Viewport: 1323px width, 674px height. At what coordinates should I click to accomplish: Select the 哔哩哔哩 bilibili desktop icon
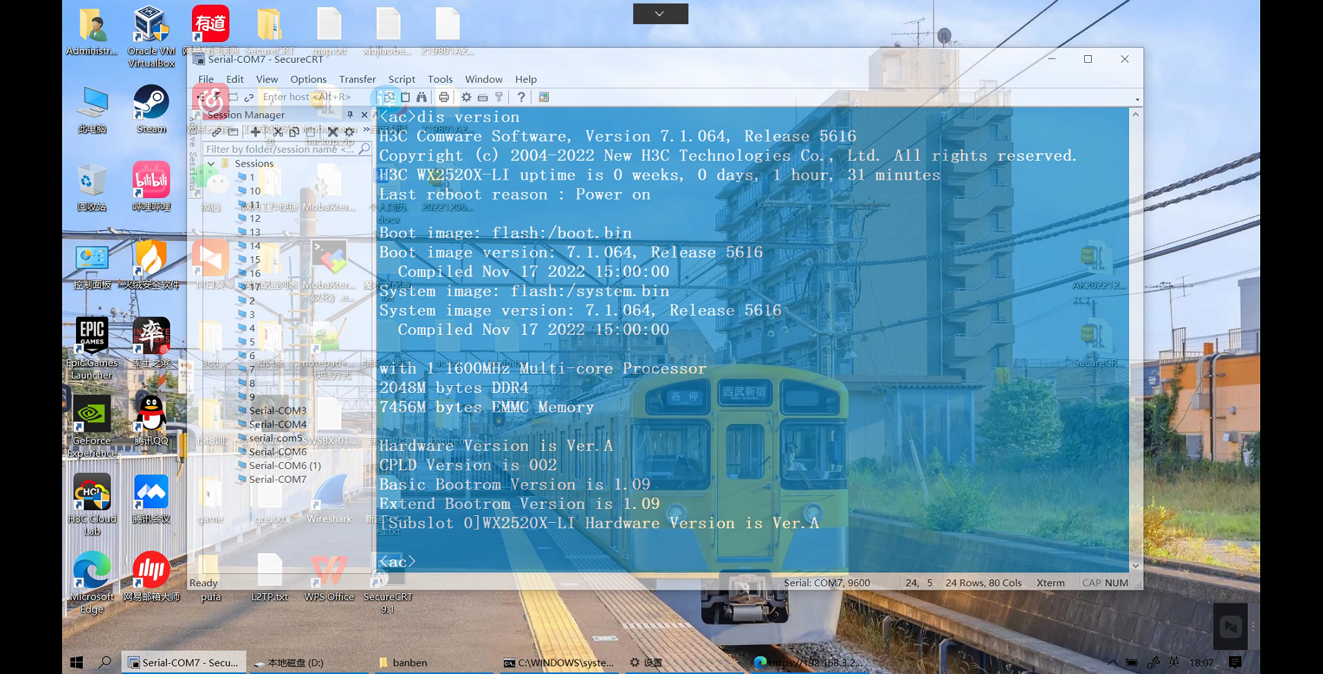[151, 186]
